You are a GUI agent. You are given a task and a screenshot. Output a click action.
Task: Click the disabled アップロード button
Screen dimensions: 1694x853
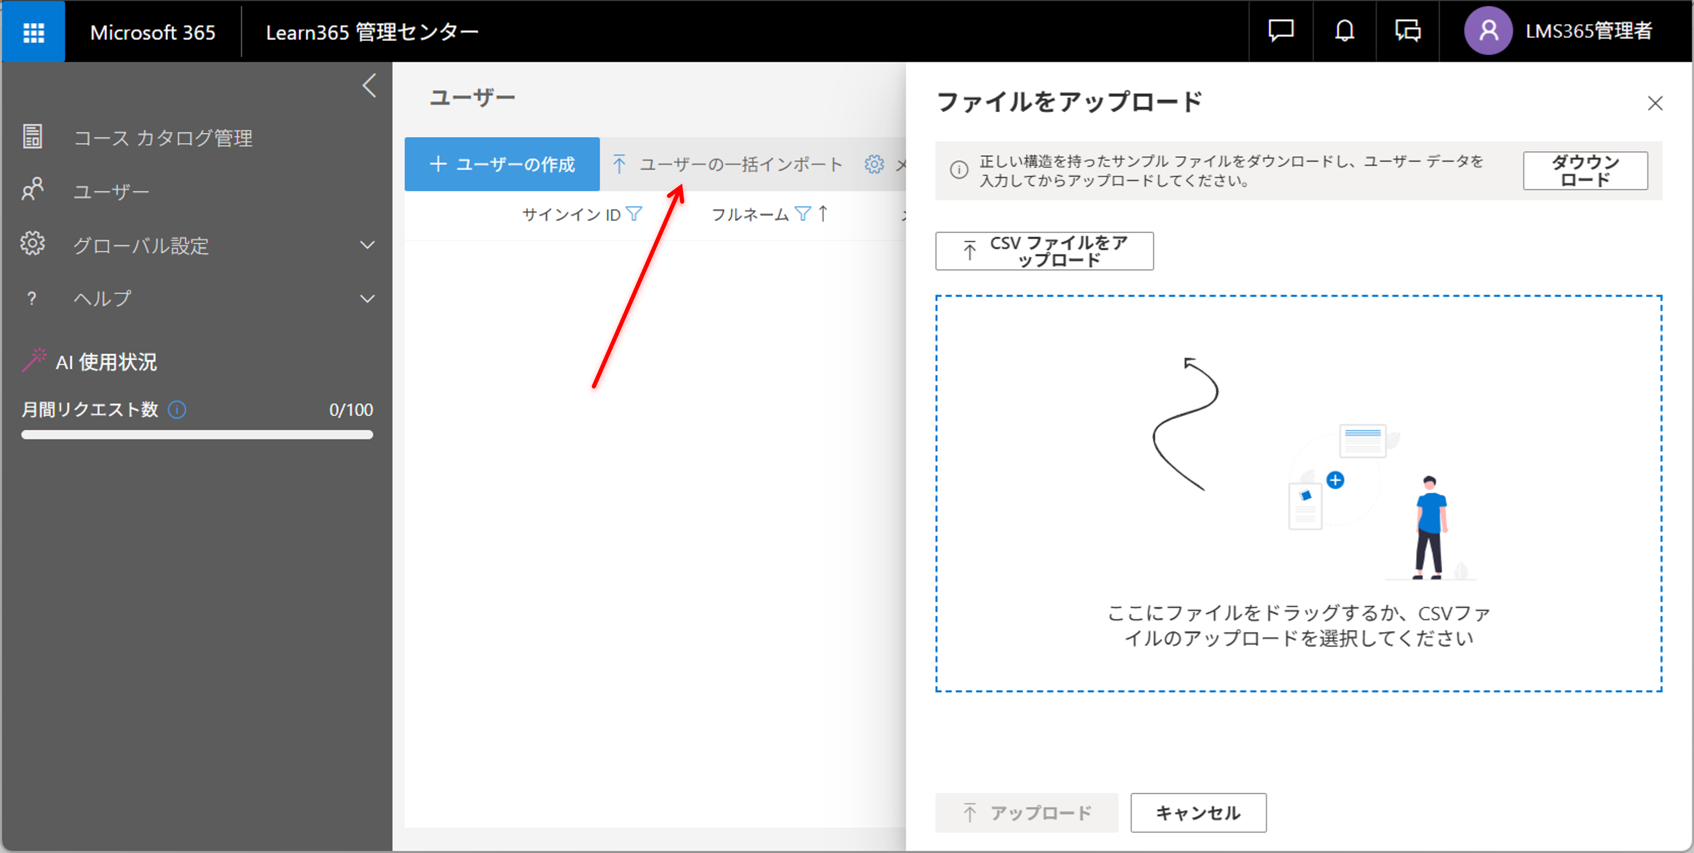pyautogui.click(x=1027, y=812)
